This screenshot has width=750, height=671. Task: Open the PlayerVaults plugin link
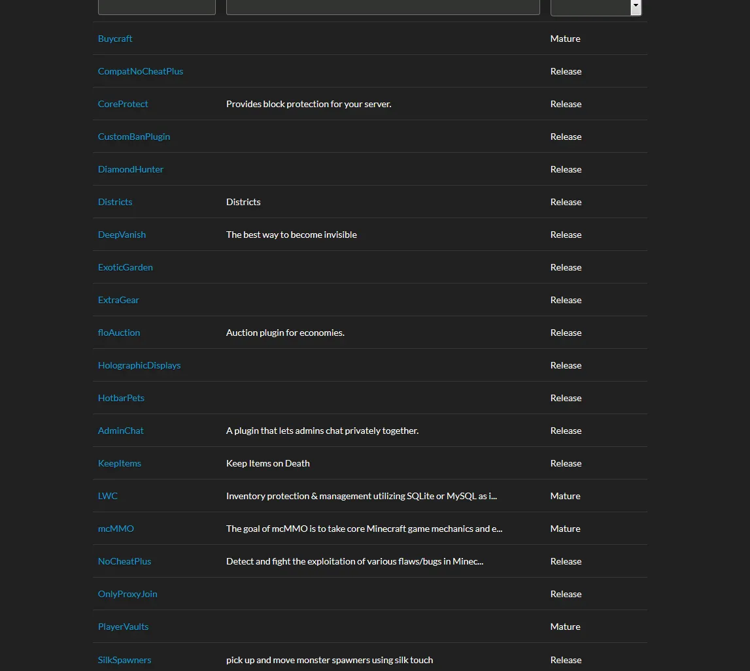(123, 627)
